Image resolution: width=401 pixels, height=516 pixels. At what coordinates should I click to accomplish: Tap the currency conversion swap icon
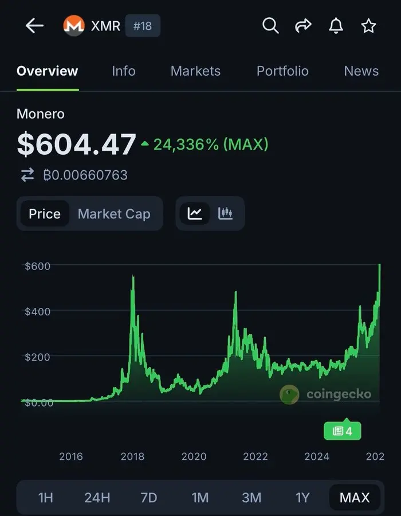pyautogui.click(x=27, y=175)
